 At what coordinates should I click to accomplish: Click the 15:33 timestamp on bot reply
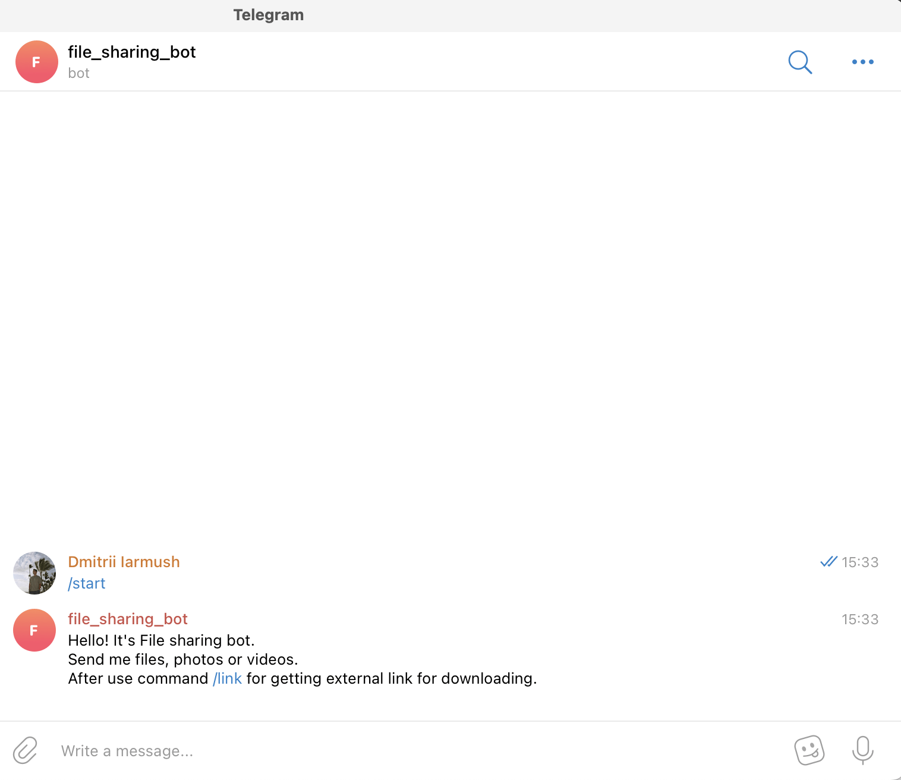pos(861,619)
